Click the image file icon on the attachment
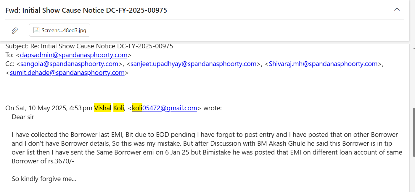Screen dimensions: 415x192 click(36, 30)
